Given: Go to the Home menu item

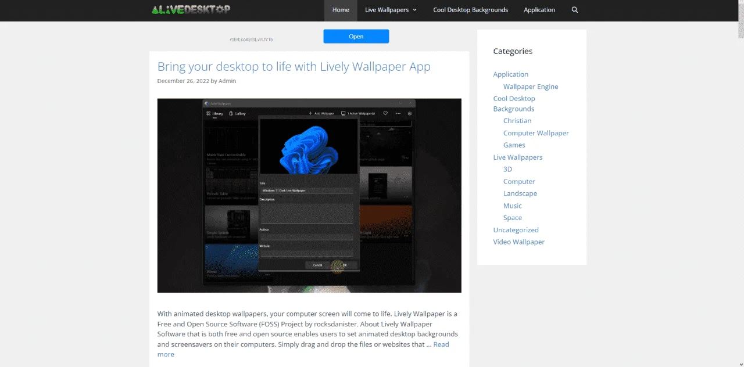Looking at the screenshot, I should 341,10.
